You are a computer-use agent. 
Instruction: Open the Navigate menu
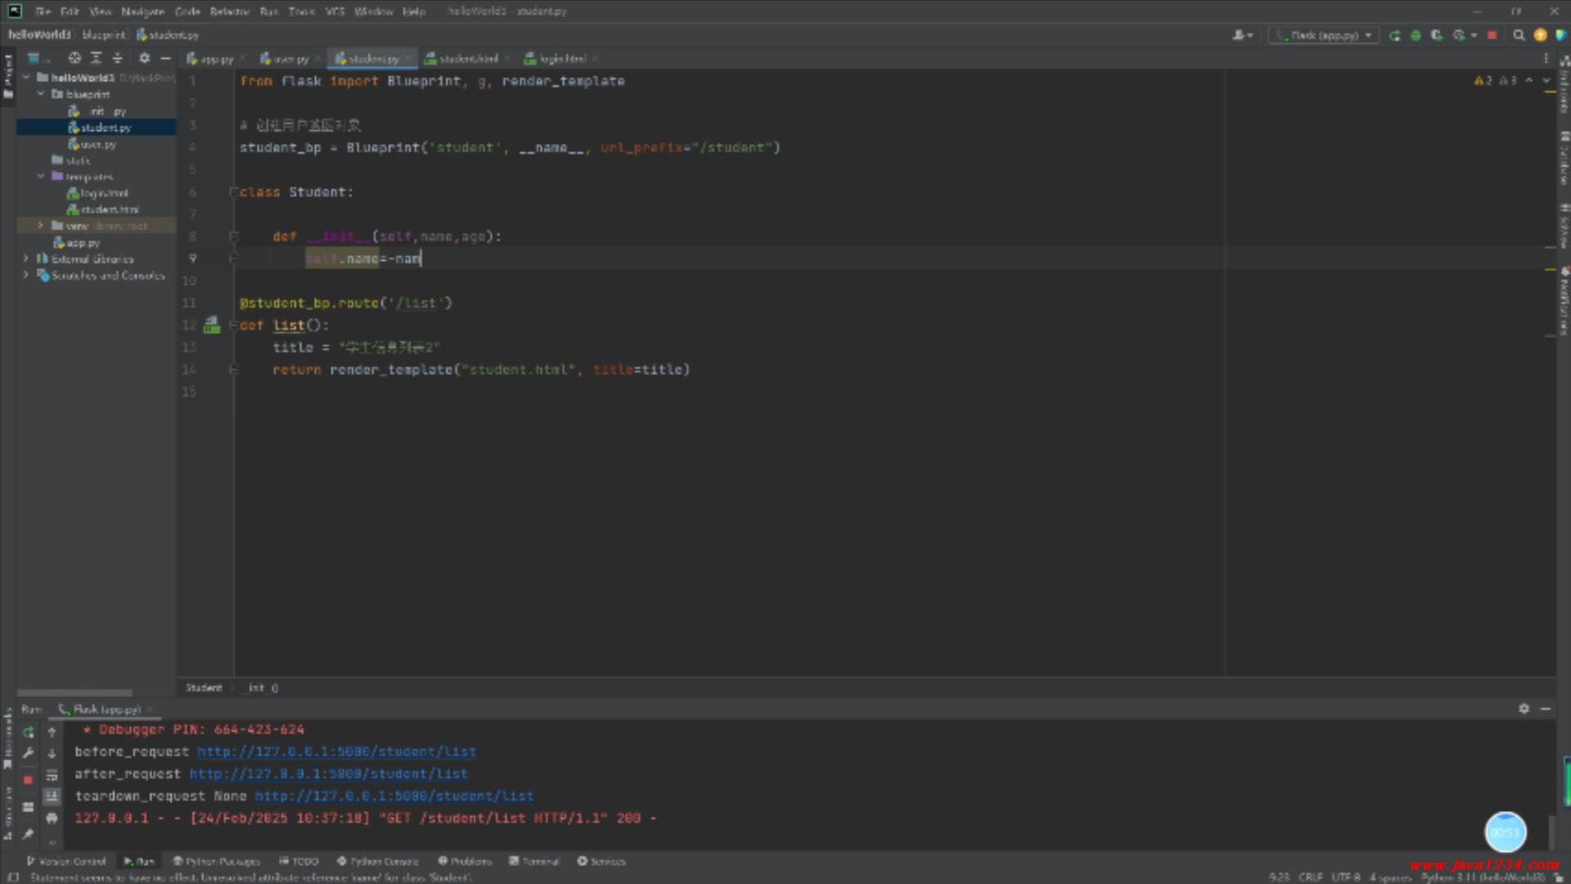pyautogui.click(x=142, y=11)
